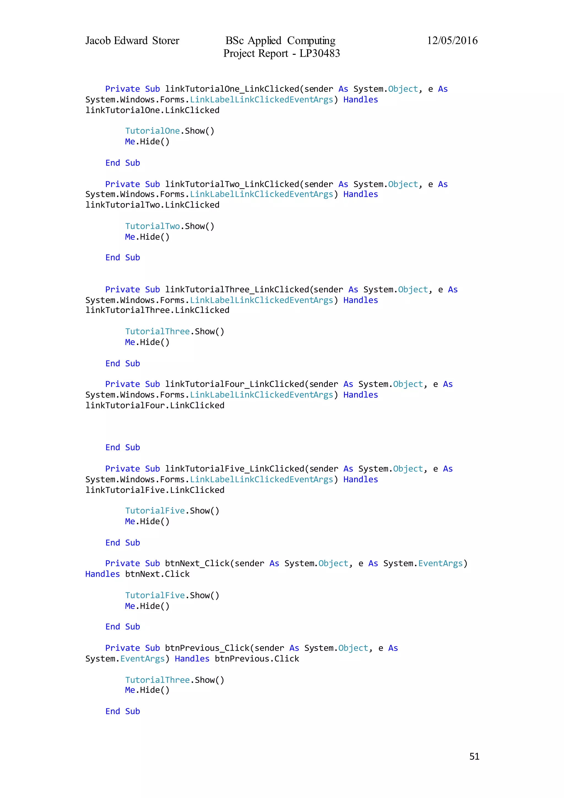Viewport: 564px width, 798px height.
Task: Click the linkTutorialFour.LinkClicked handler text
Action: point(155,406)
